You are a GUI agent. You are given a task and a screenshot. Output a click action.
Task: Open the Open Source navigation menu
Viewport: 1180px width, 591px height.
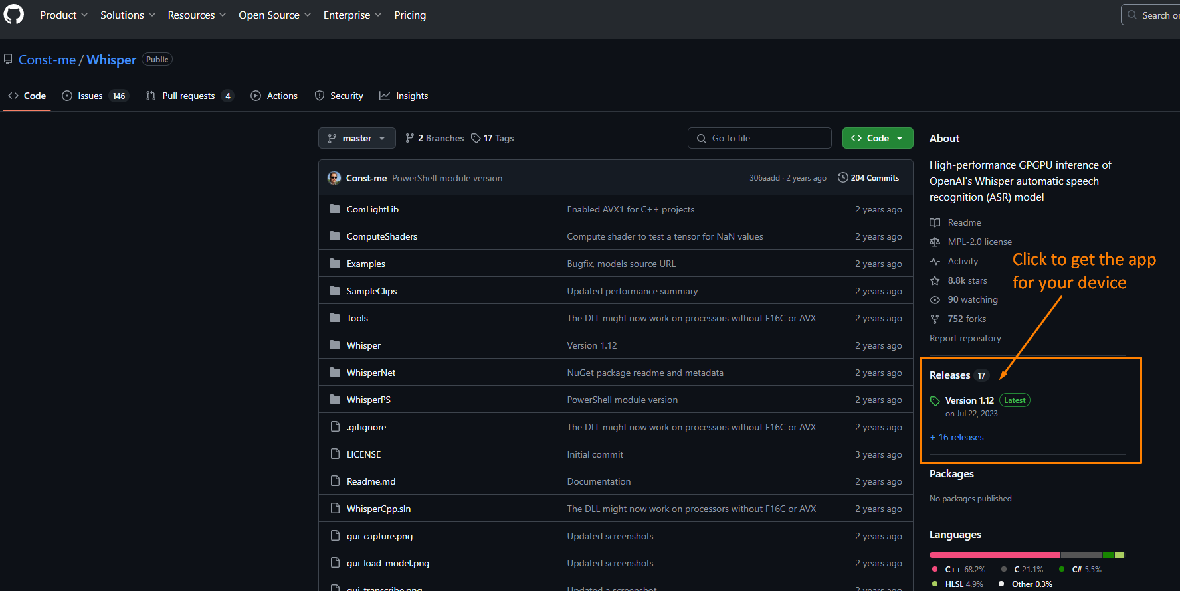coord(274,15)
